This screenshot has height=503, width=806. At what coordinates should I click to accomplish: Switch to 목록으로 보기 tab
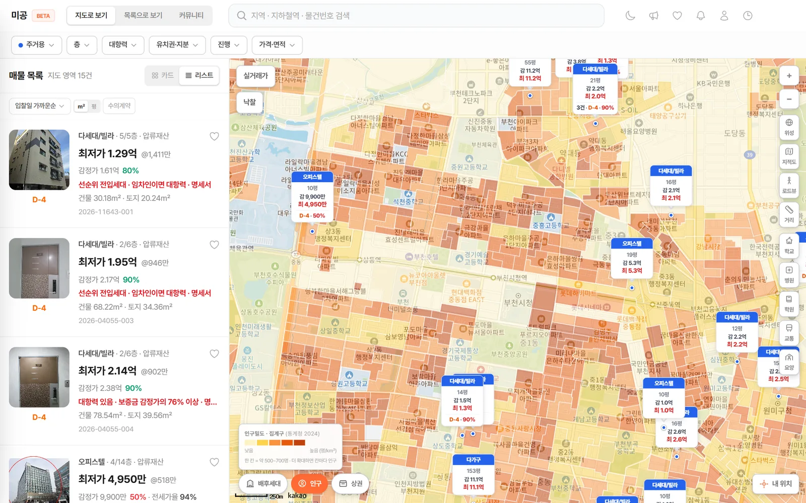click(143, 16)
